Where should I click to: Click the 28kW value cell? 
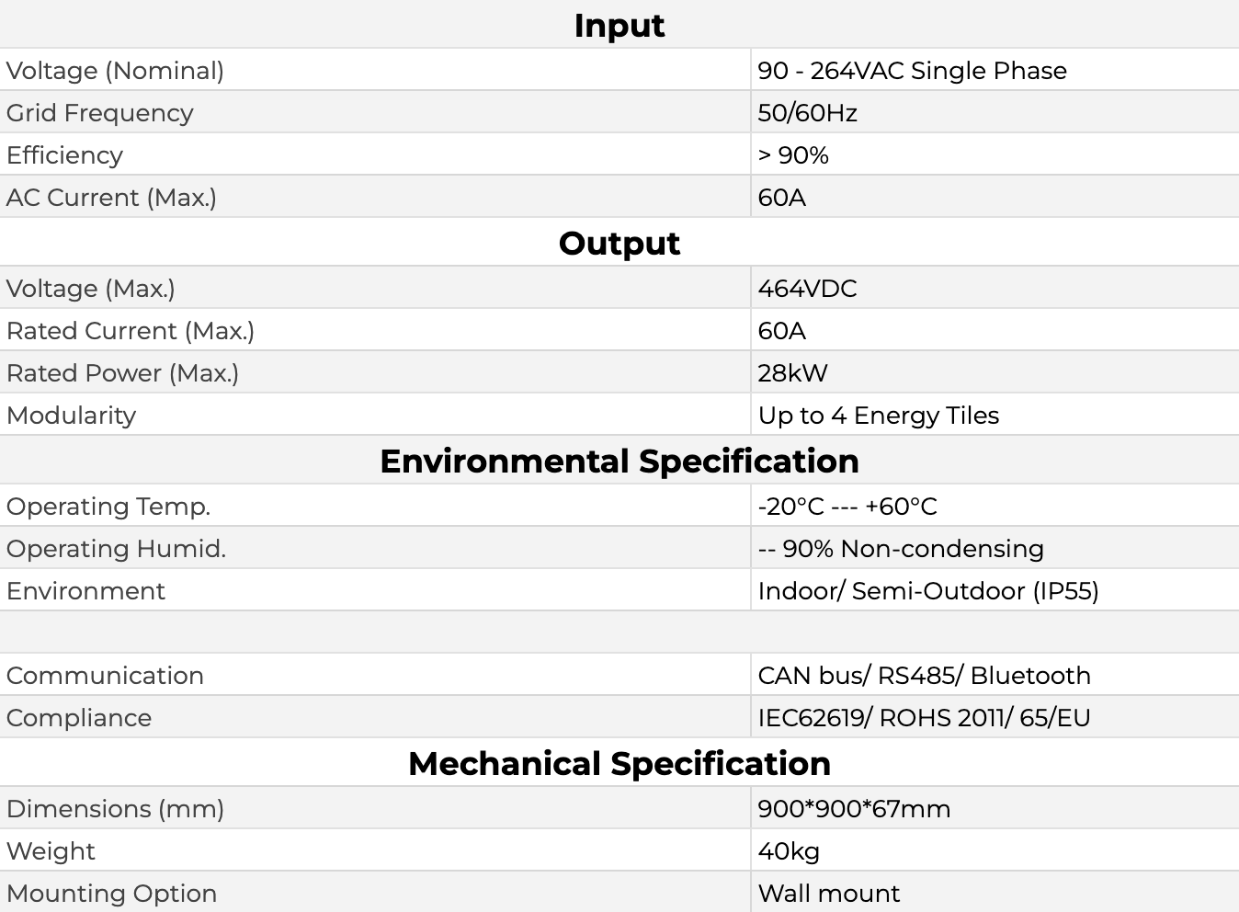[x=792, y=373]
